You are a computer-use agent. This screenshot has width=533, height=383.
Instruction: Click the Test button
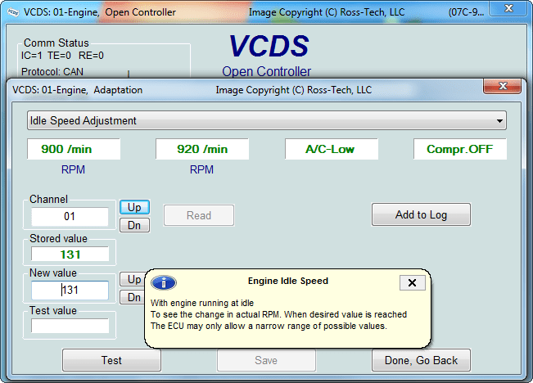click(111, 360)
